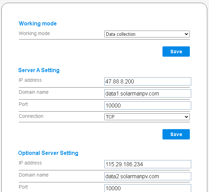Focus the Optional Server IP address field
The width and height of the screenshot is (209, 192).
[147, 164]
